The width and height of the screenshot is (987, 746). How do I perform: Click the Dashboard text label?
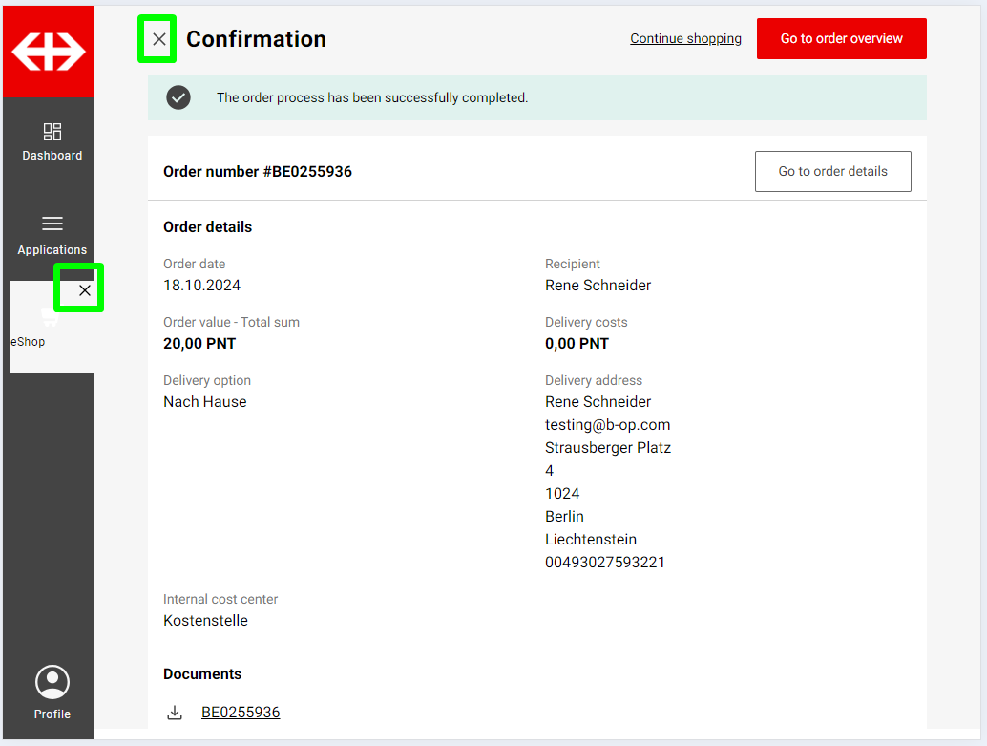[52, 156]
